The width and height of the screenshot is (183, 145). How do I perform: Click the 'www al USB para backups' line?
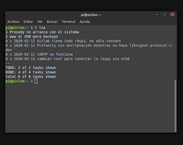pyautogui.click(x=32, y=36)
